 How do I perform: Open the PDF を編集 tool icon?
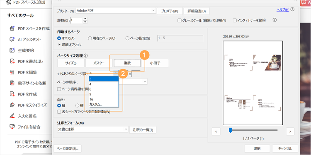pos(12,72)
